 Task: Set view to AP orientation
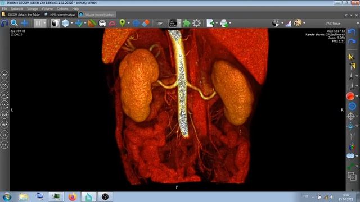(x=4, y=75)
